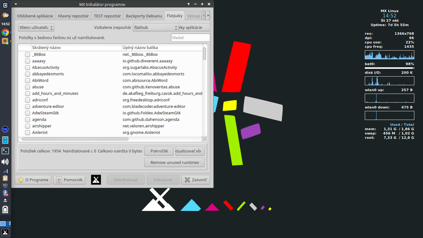Screen dimensions: 423x238
Task: Click the blue MX updater tray icon
Action: [5, 129]
